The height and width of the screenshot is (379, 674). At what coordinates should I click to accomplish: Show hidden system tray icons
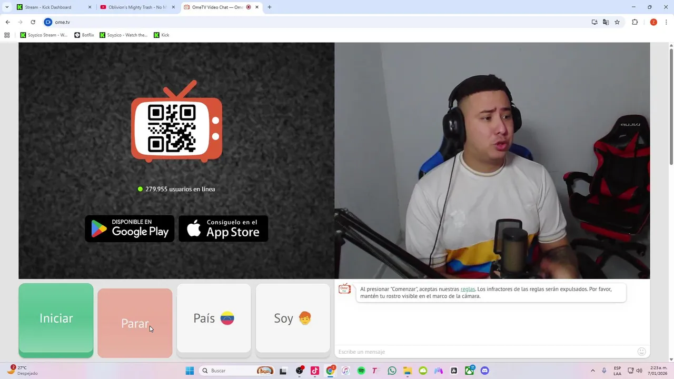coord(592,371)
